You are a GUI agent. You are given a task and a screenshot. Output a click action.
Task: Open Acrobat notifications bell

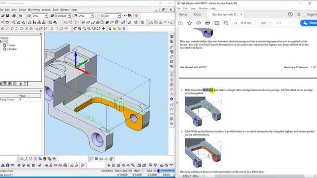tap(299, 14)
